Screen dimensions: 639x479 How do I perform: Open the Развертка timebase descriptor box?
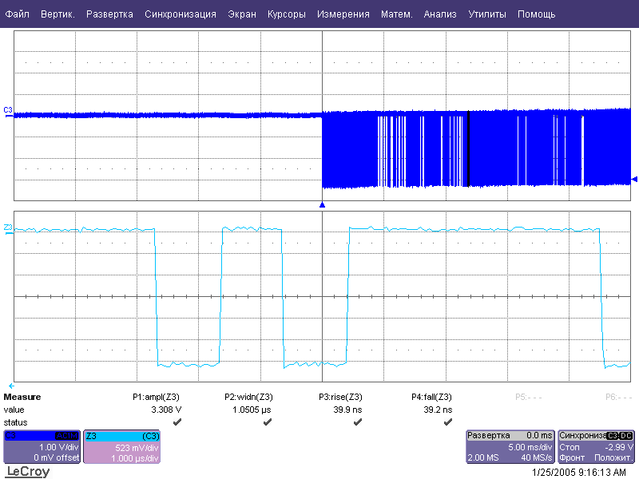coord(510,447)
